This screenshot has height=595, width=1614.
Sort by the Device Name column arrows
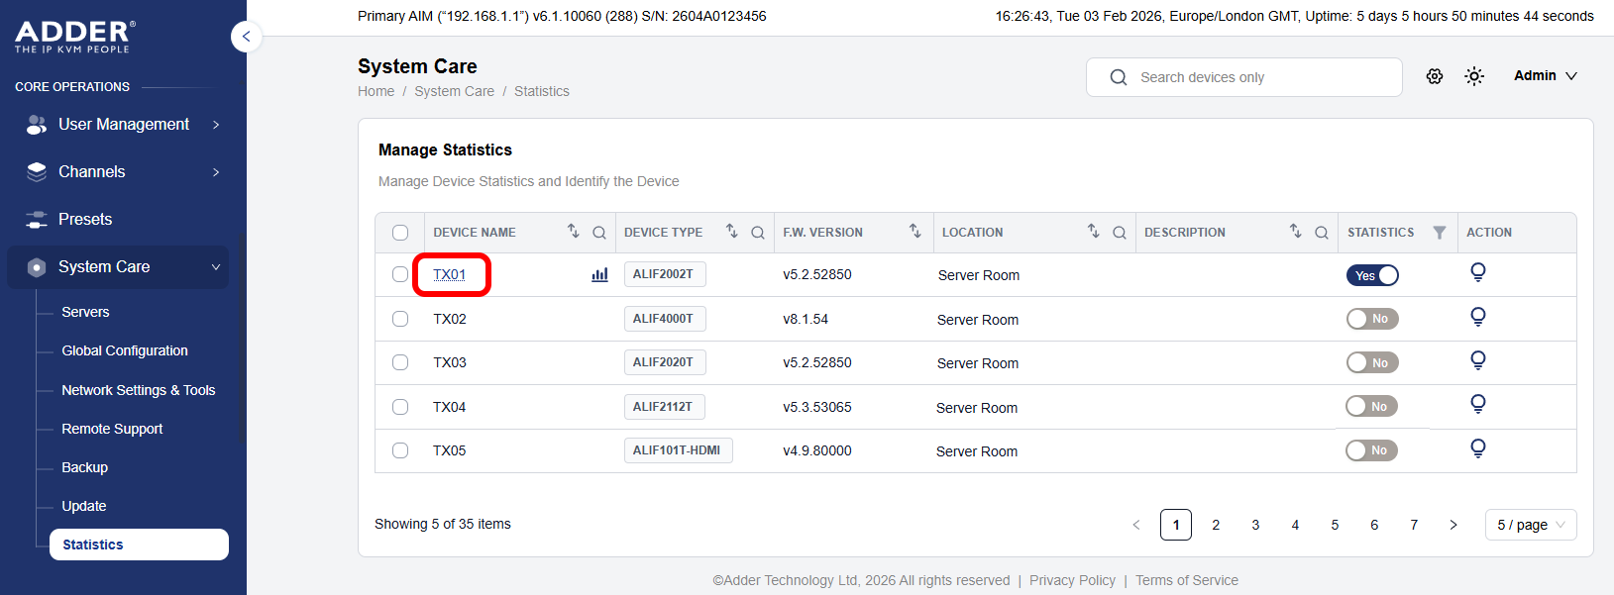pos(573,232)
